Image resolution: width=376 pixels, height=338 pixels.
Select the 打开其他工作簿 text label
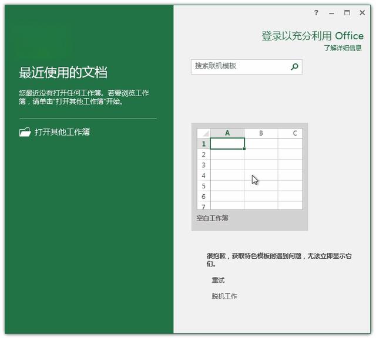coord(62,132)
